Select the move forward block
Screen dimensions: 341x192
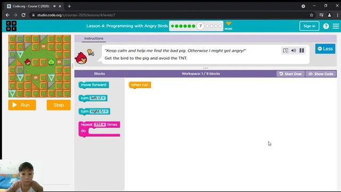click(94, 85)
